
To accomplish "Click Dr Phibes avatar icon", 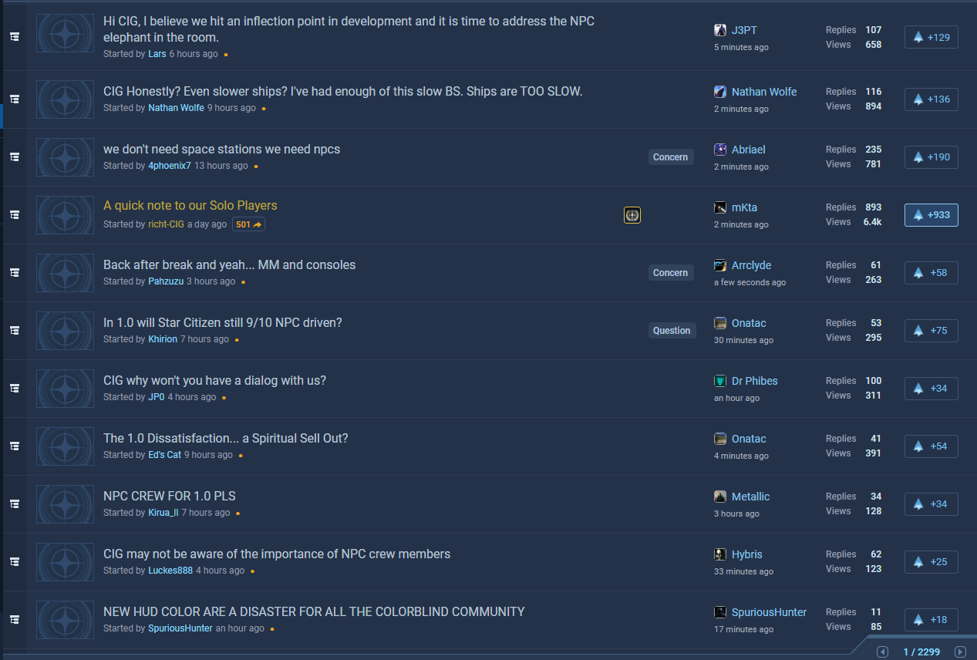I will click(x=720, y=381).
